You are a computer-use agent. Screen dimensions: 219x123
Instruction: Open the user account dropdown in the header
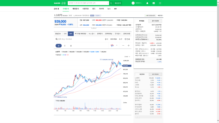[x=139, y=3]
